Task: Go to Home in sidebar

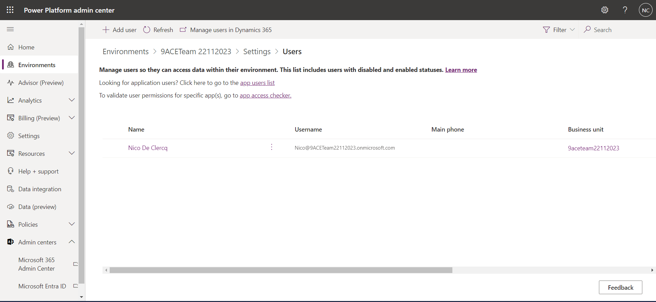Action: pyautogui.click(x=26, y=47)
